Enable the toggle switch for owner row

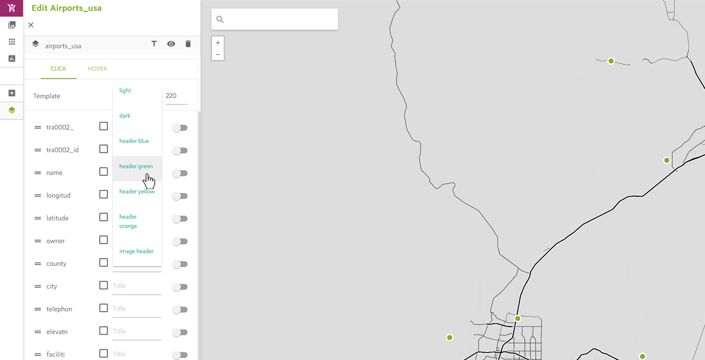pos(180,241)
